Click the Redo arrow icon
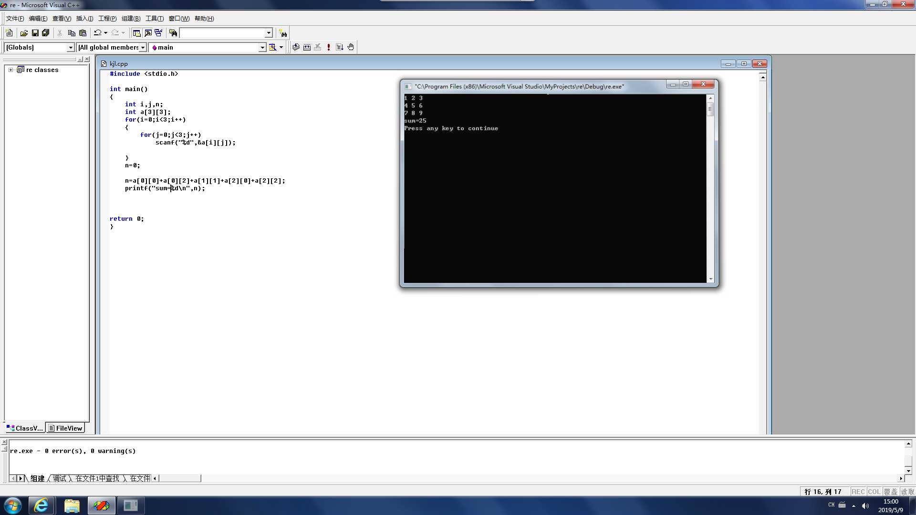The height and width of the screenshot is (515, 916). 115,33
